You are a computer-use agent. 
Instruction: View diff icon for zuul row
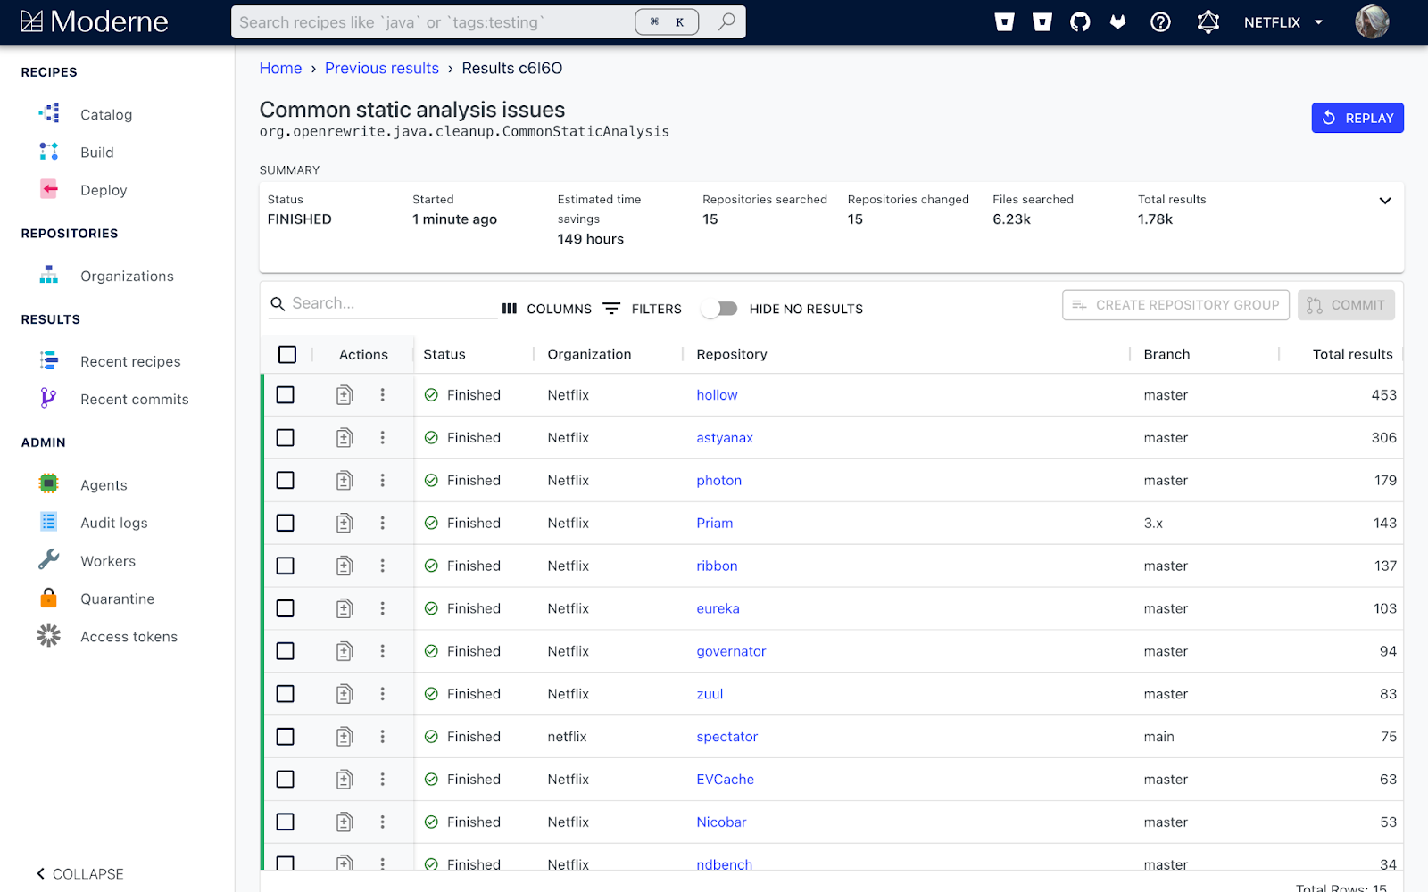(345, 694)
